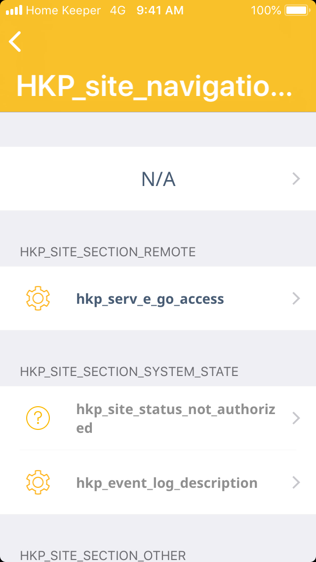Tap the battery icon in status bar

(x=297, y=10)
